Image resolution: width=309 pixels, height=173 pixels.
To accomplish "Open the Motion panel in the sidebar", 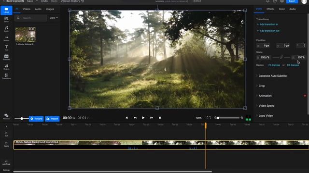I will 6,38.
